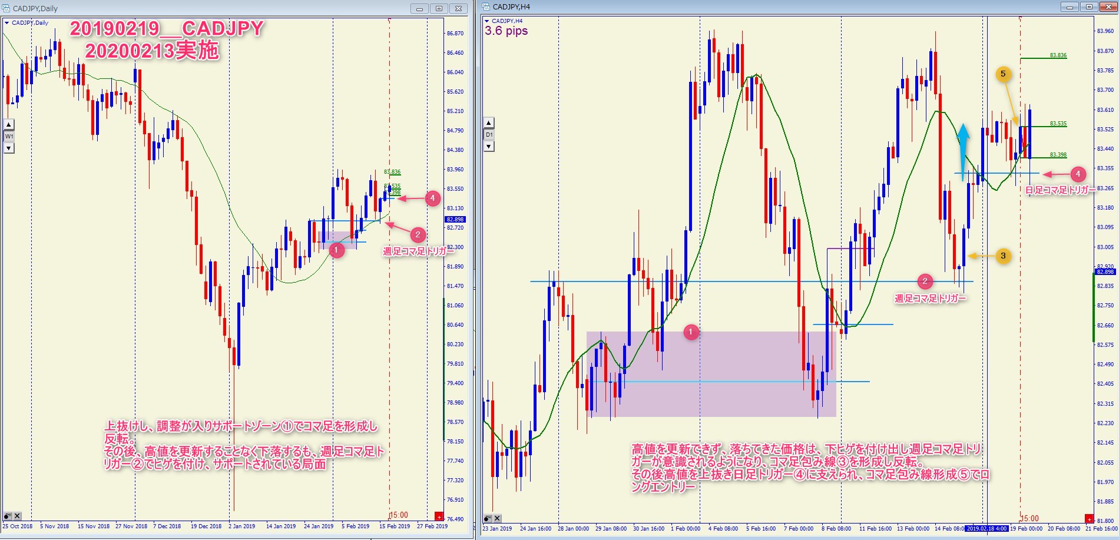Click the X icon at the Daily chart's bottom-left

pyautogui.click(x=17, y=516)
